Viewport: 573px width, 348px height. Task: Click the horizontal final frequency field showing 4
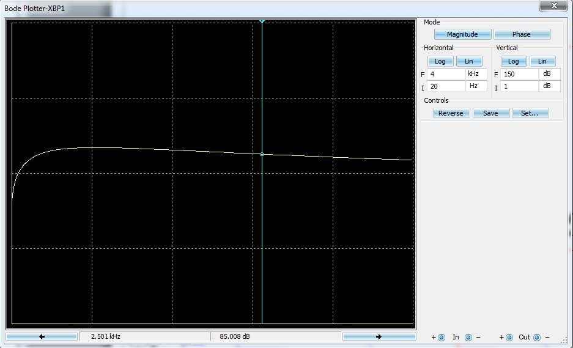click(446, 74)
